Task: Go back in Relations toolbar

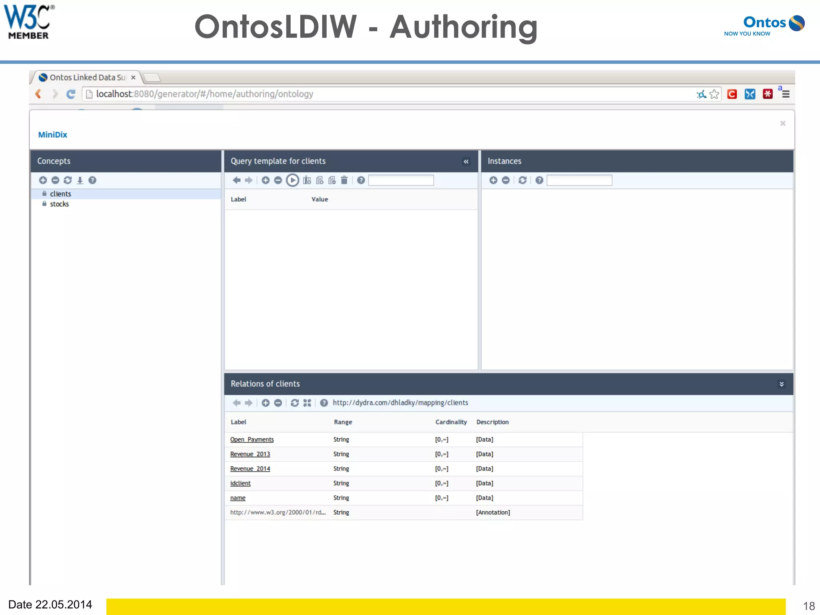Action: pyautogui.click(x=237, y=403)
